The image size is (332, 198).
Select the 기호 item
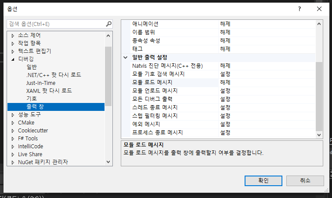[x=32, y=99]
